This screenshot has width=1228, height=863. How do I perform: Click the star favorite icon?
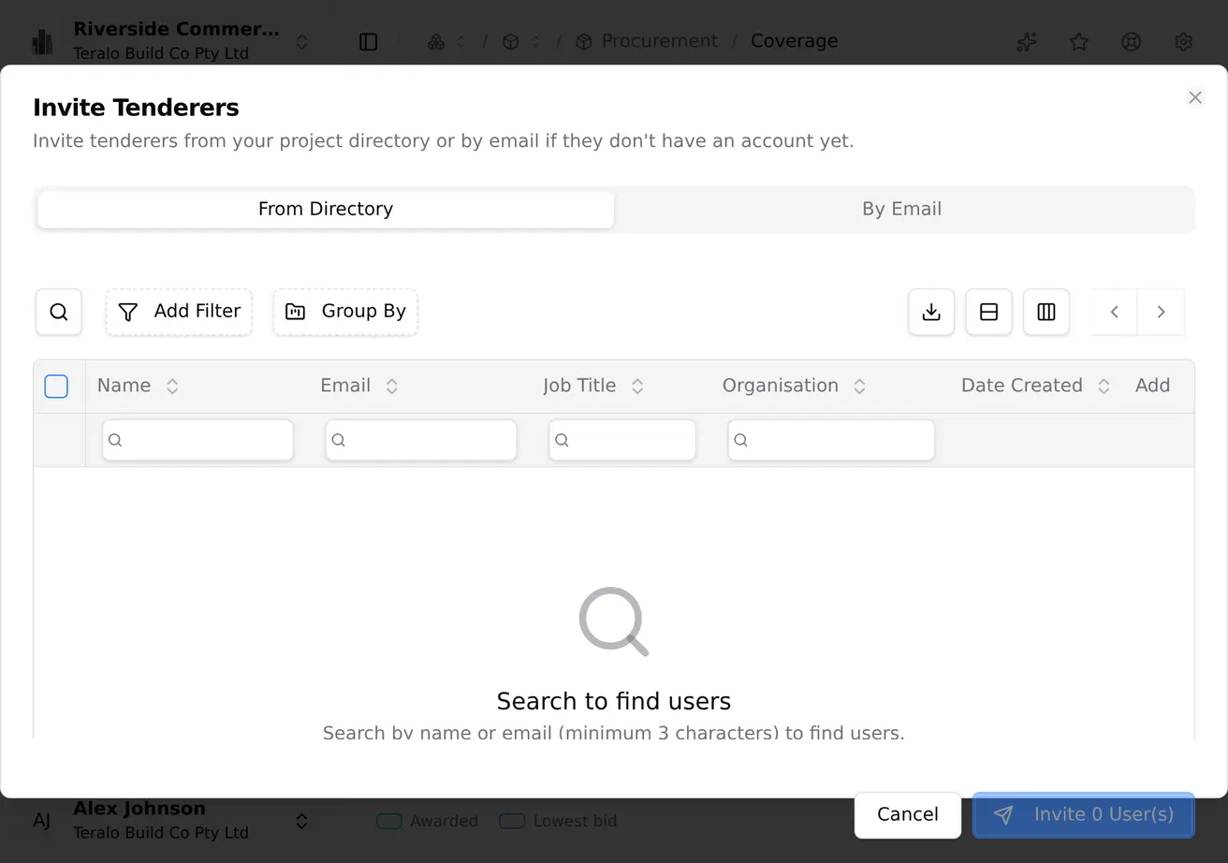(x=1079, y=41)
